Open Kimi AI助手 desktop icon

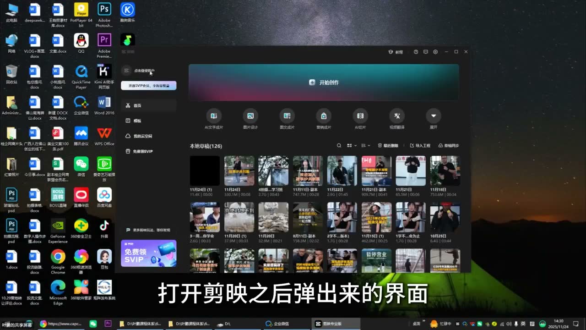coord(104,77)
